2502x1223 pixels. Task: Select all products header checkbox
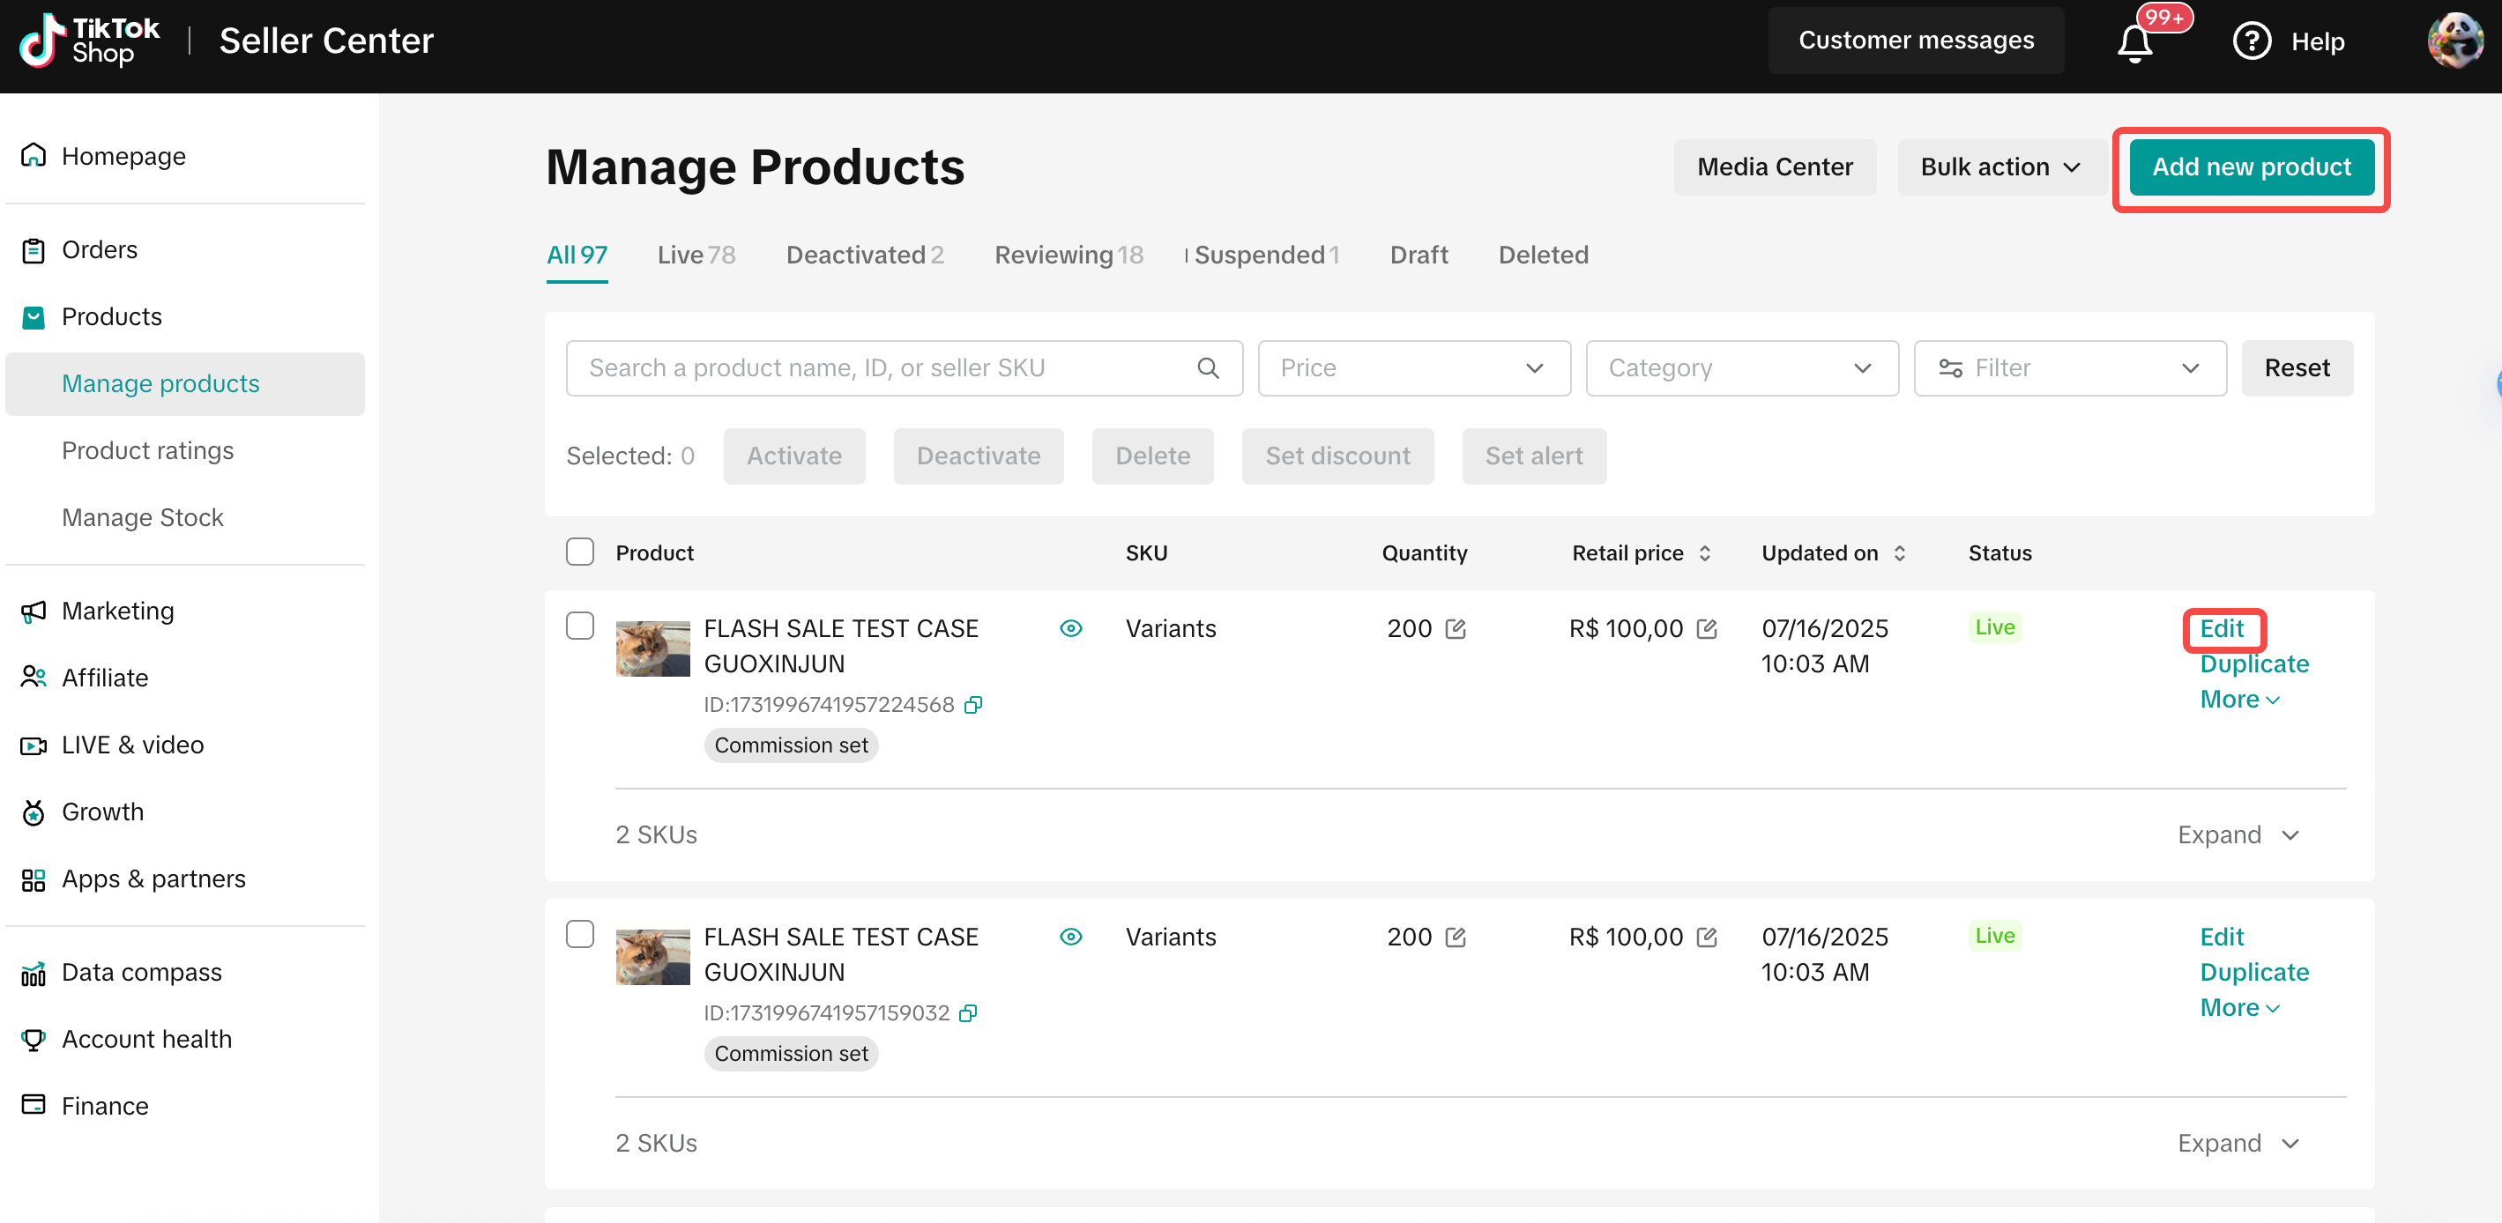pos(580,552)
